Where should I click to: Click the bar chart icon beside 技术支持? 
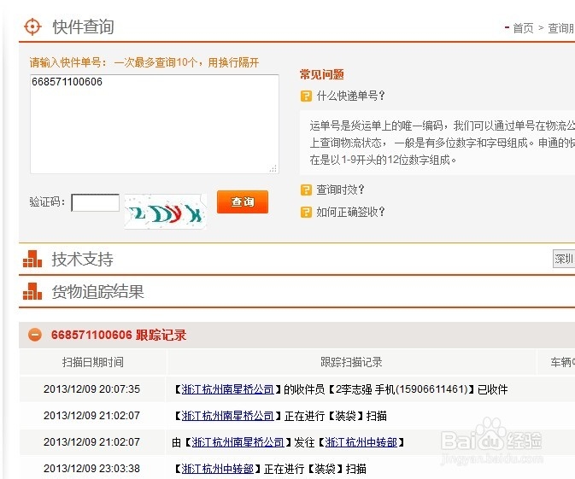pos(32,259)
